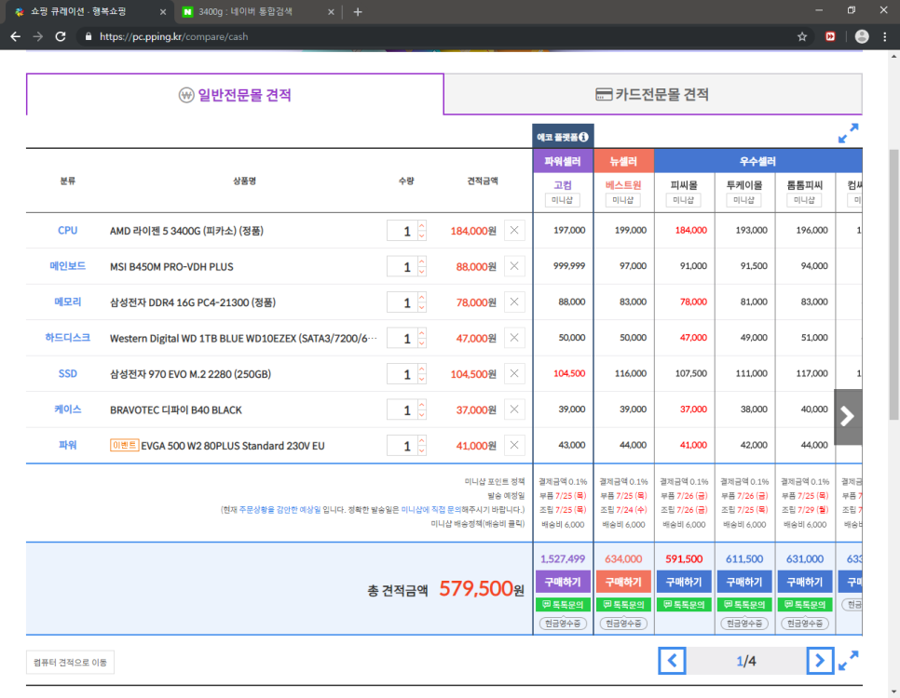Click the 뉴셀러 header
The height and width of the screenshot is (698, 900).
[623, 161]
